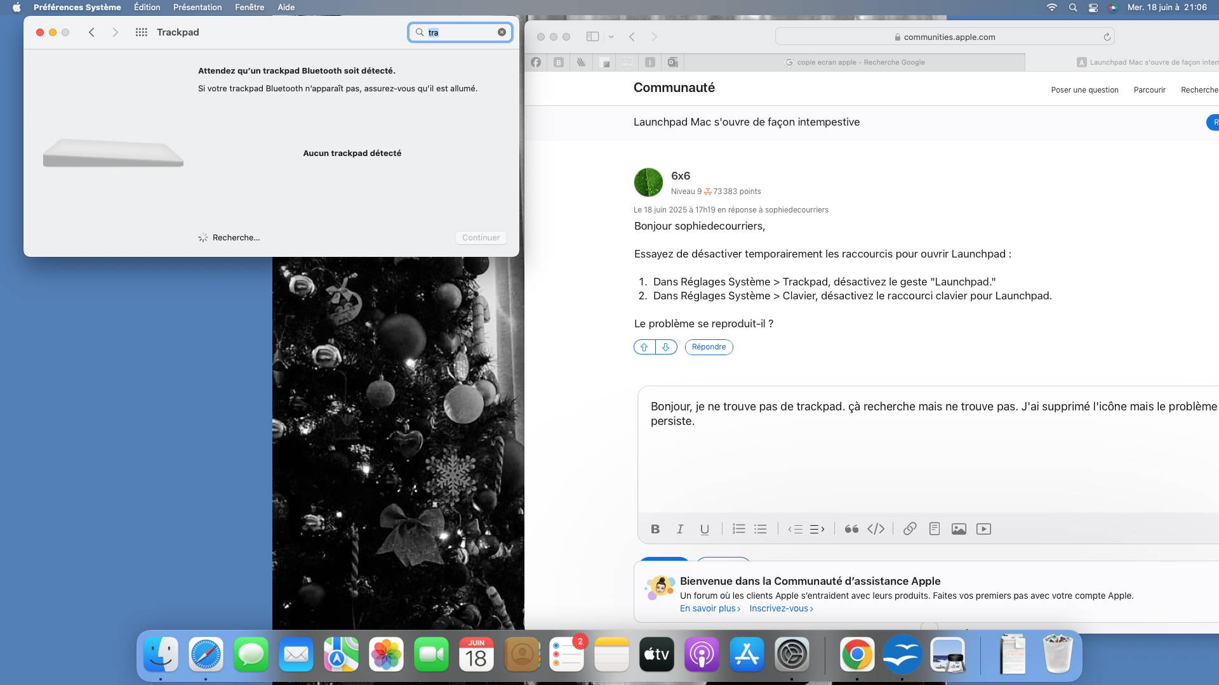Show all preferences grid
1219x685 pixels.
pos(141,32)
